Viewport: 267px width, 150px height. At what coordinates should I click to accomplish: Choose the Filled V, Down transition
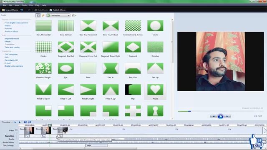[43, 90]
